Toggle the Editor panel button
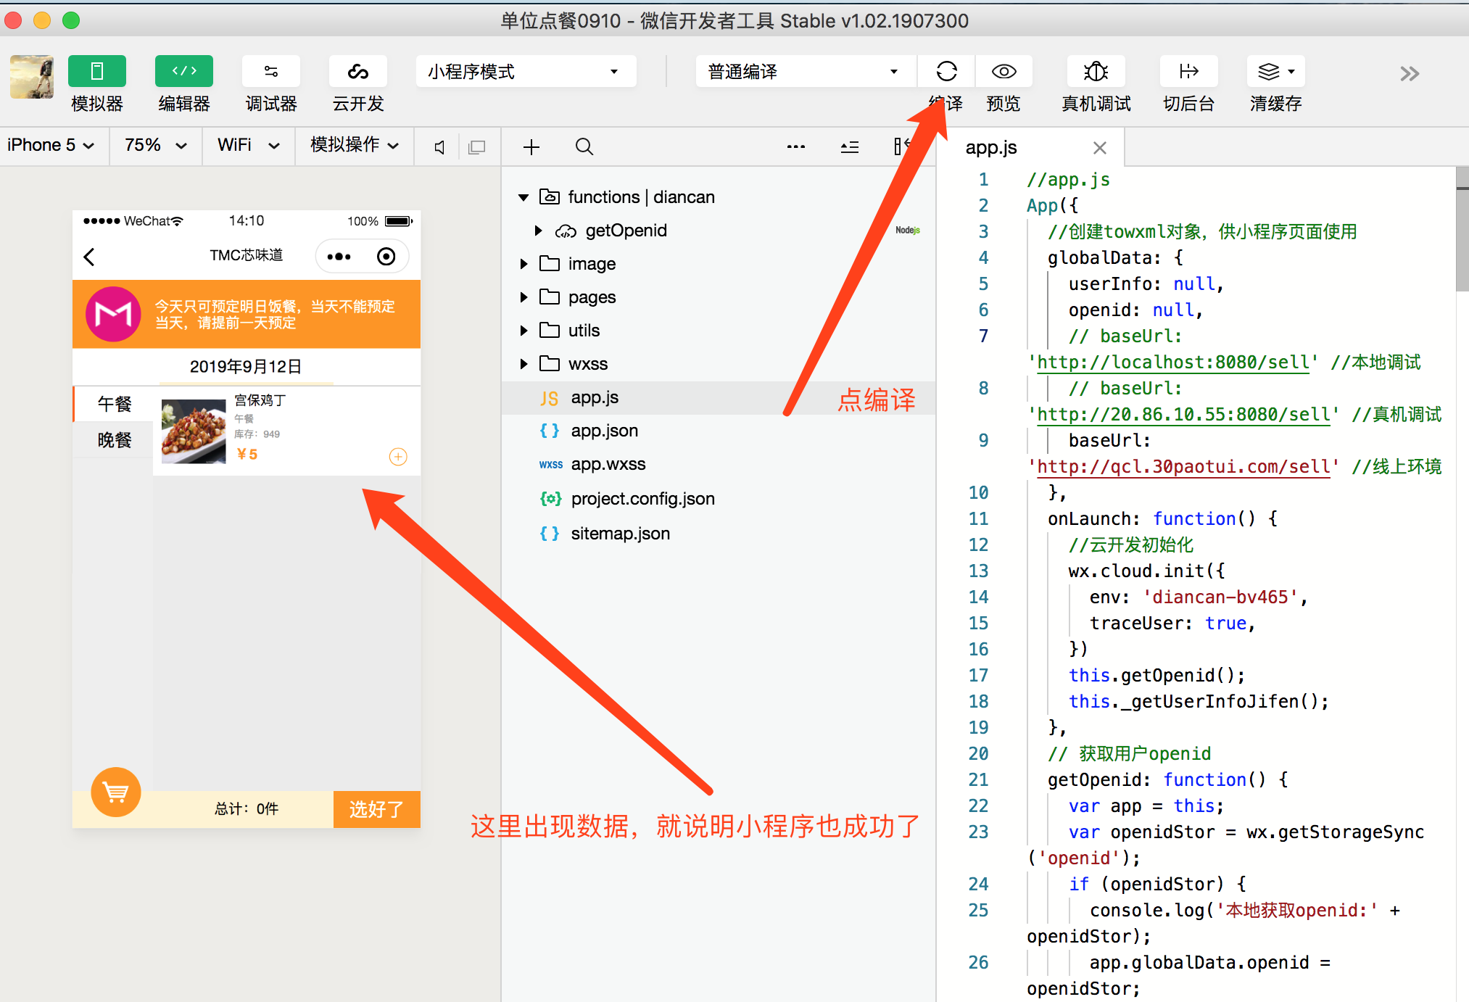 (183, 72)
